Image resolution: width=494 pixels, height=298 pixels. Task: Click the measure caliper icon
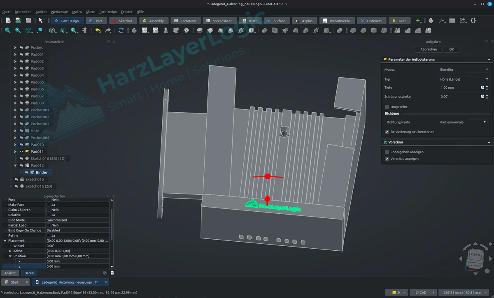84,30
